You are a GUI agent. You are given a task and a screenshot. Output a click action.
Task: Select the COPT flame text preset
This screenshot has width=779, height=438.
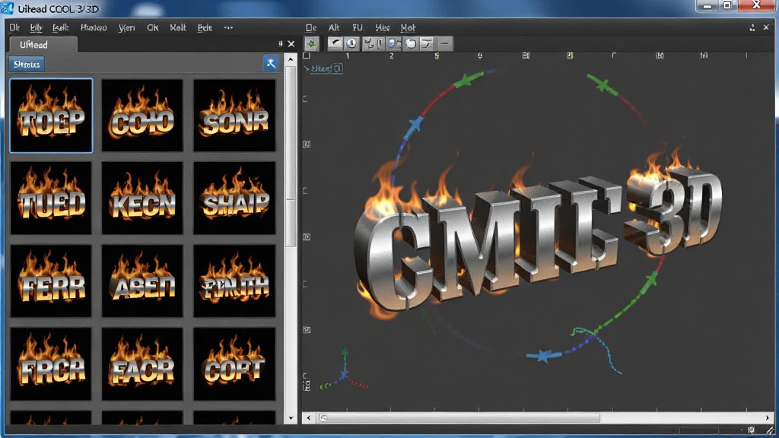click(x=234, y=363)
